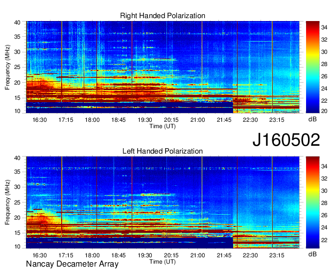
Task: Click the 22 dB label on the lower color bar
Action: pos(324,240)
